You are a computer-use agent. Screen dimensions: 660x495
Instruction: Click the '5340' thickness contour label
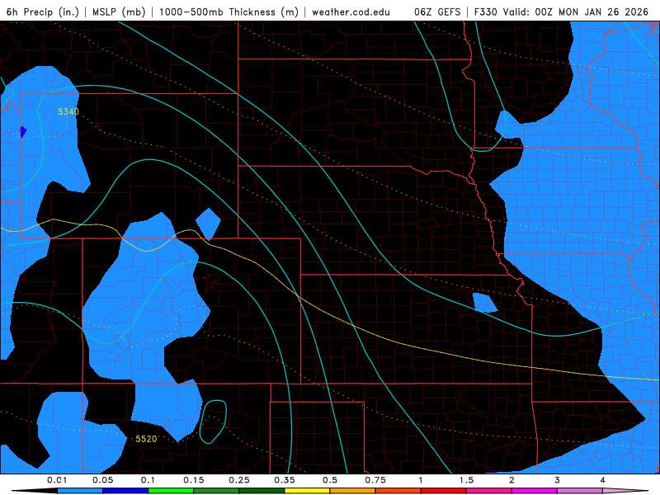(x=68, y=111)
